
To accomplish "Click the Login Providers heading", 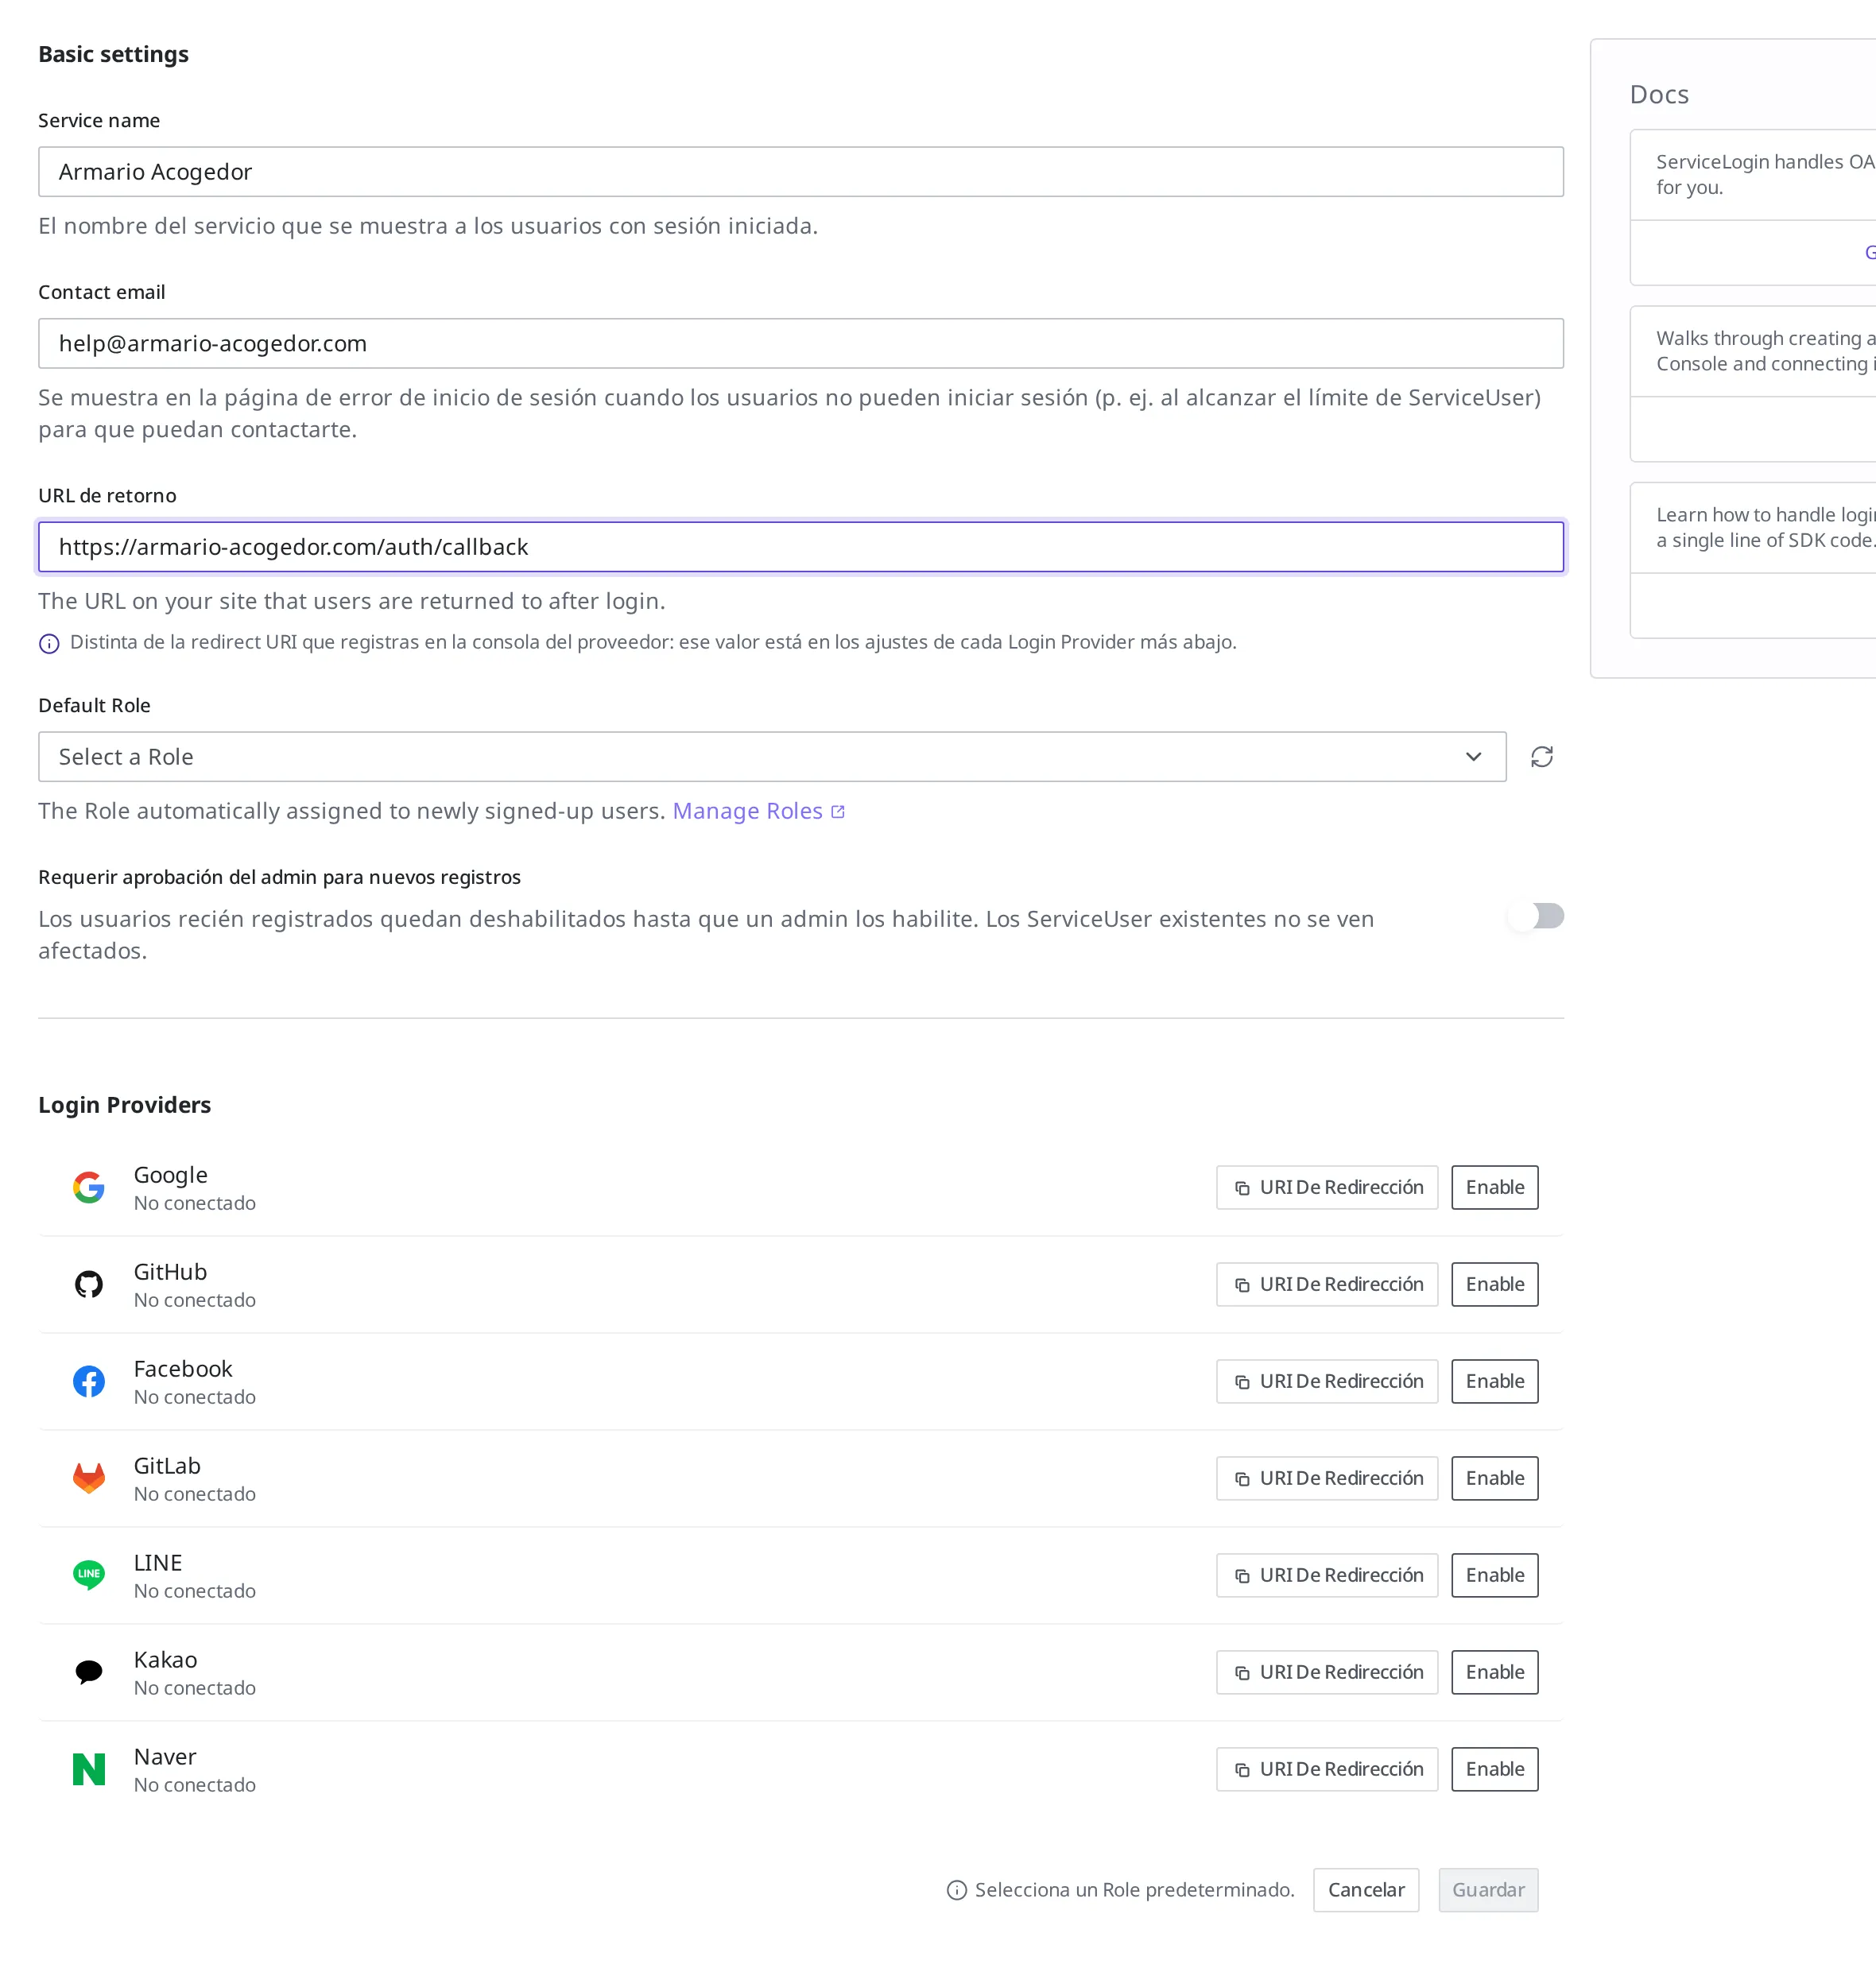I will pos(125,1105).
